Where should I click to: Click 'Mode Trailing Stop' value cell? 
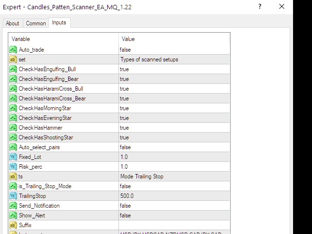point(174,176)
